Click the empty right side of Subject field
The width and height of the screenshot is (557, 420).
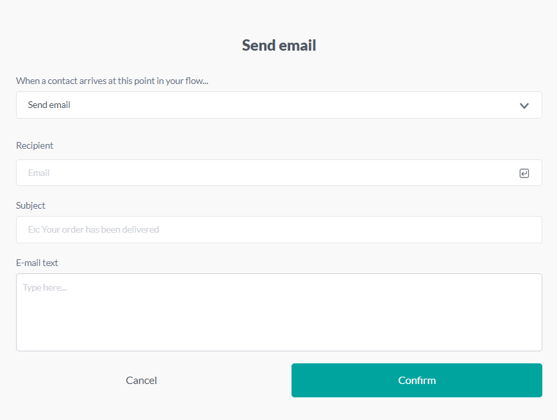click(x=467, y=230)
